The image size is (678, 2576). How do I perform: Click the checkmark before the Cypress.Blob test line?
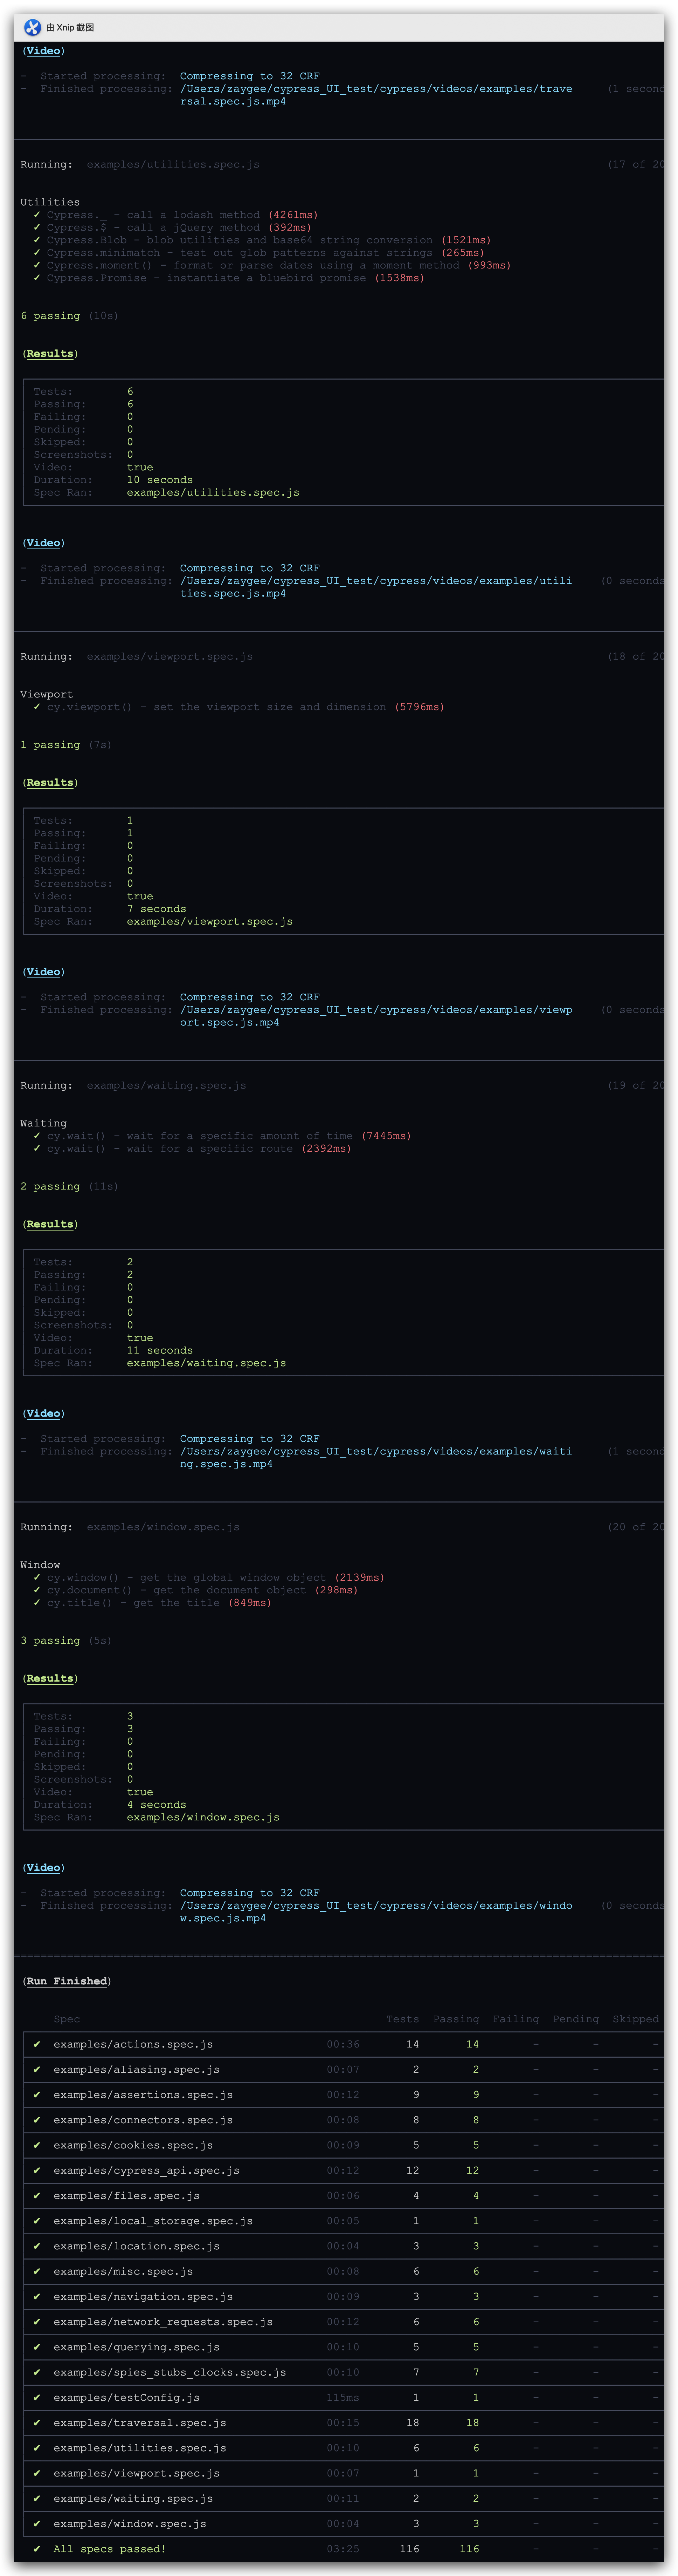[37, 240]
